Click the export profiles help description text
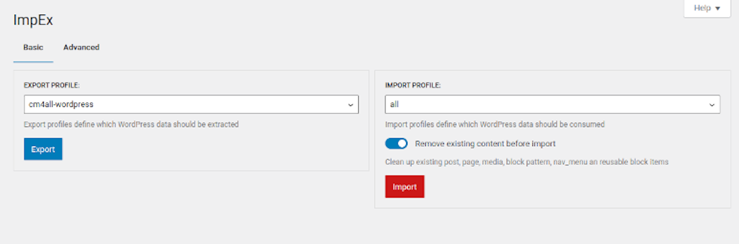This screenshot has height=244, width=739. [131, 124]
